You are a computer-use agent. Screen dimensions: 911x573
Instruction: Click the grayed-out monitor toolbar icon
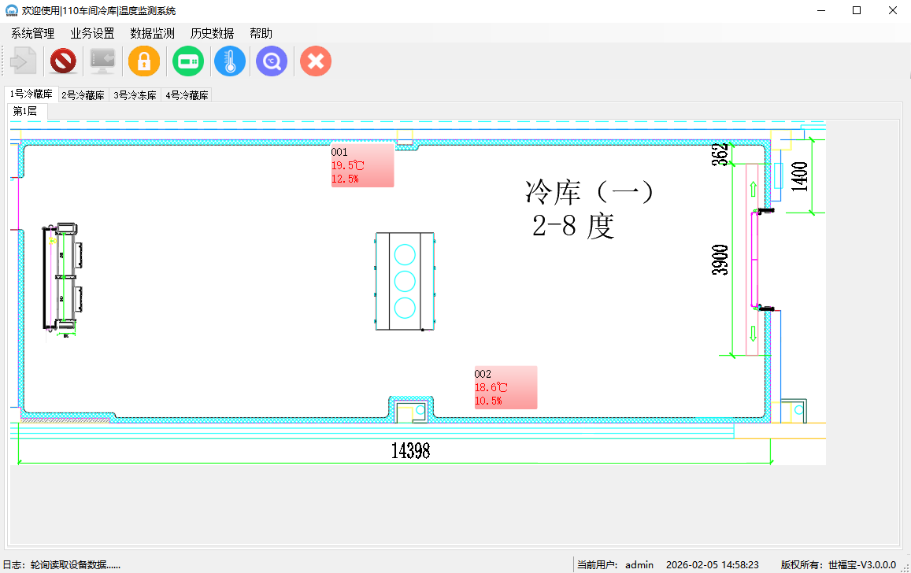tap(102, 61)
